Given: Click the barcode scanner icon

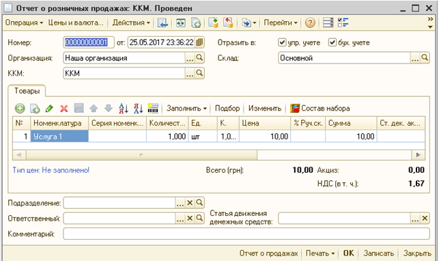Looking at the screenshot, I should 153,109.
